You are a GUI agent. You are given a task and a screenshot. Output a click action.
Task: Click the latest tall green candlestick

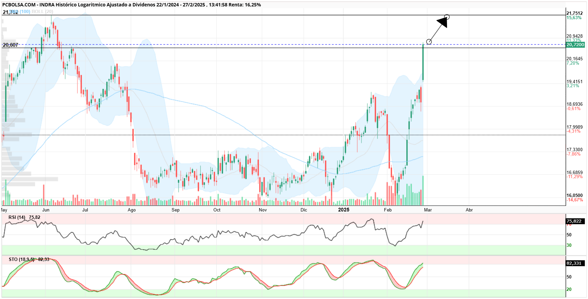pyautogui.click(x=423, y=62)
